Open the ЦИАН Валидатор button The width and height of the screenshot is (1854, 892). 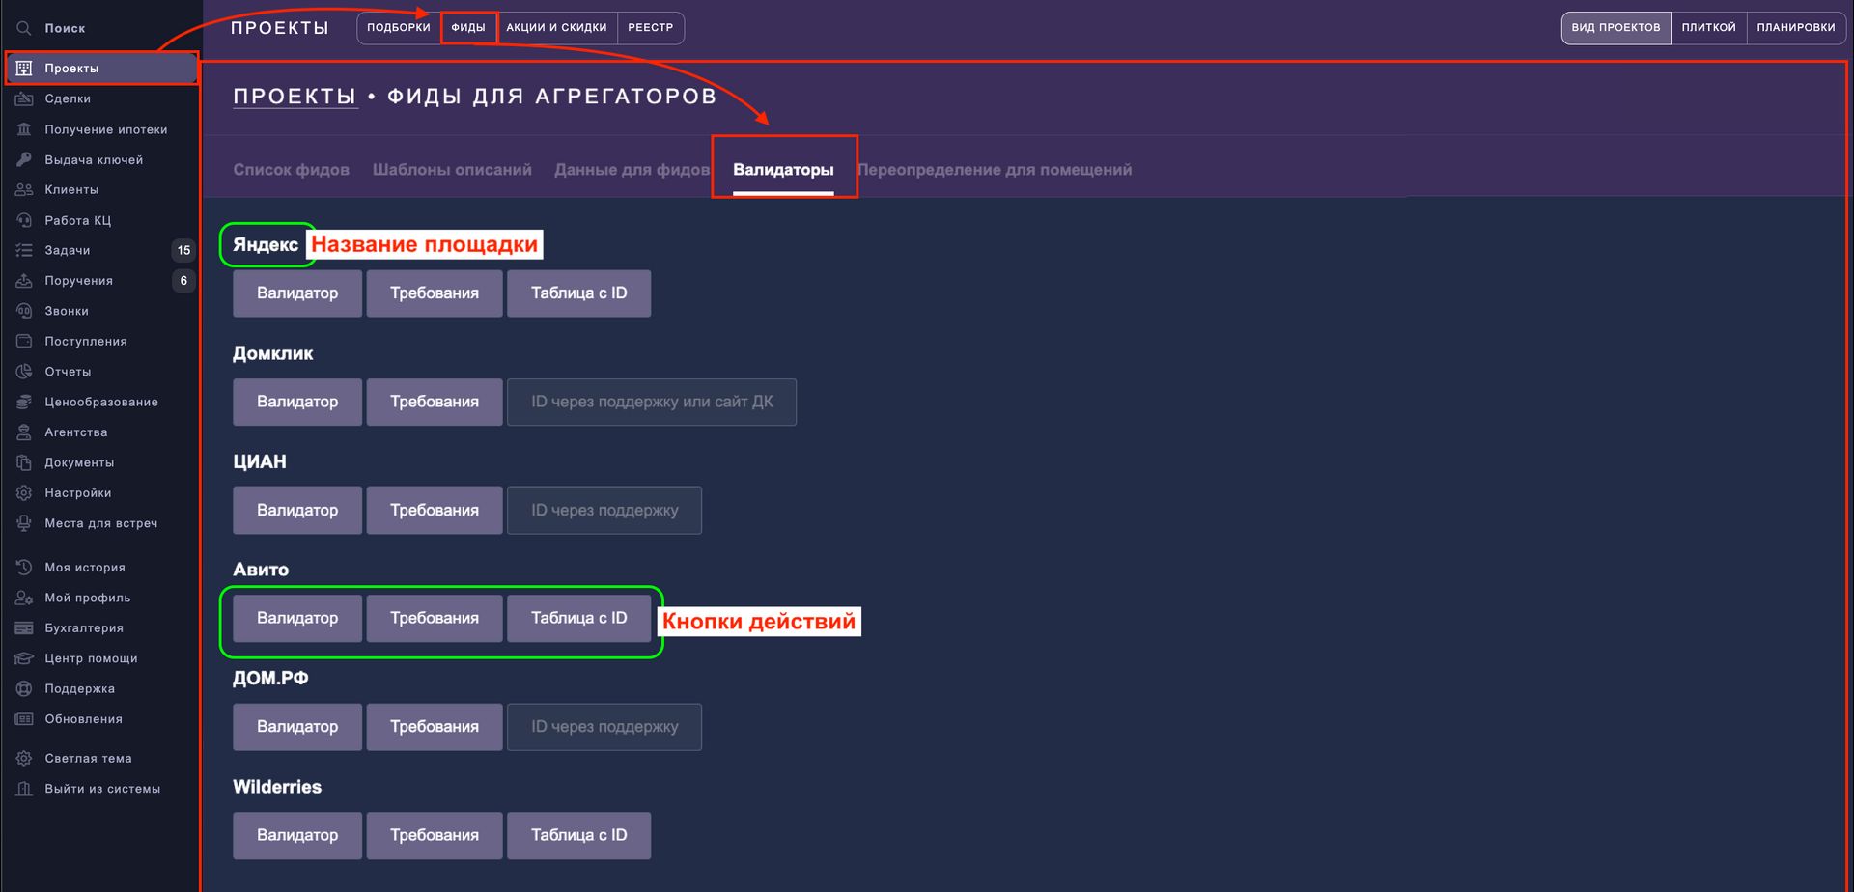point(297,510)
